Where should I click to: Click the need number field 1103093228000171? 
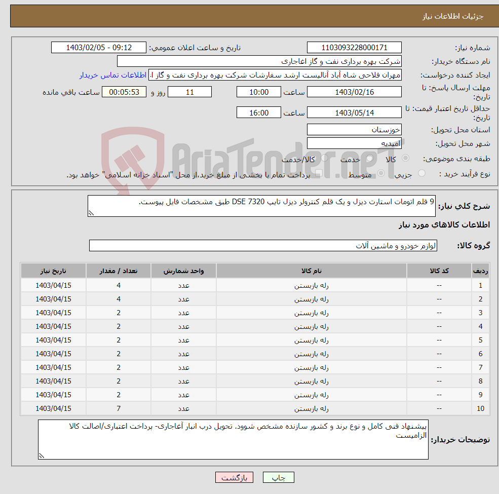point(354,48)
